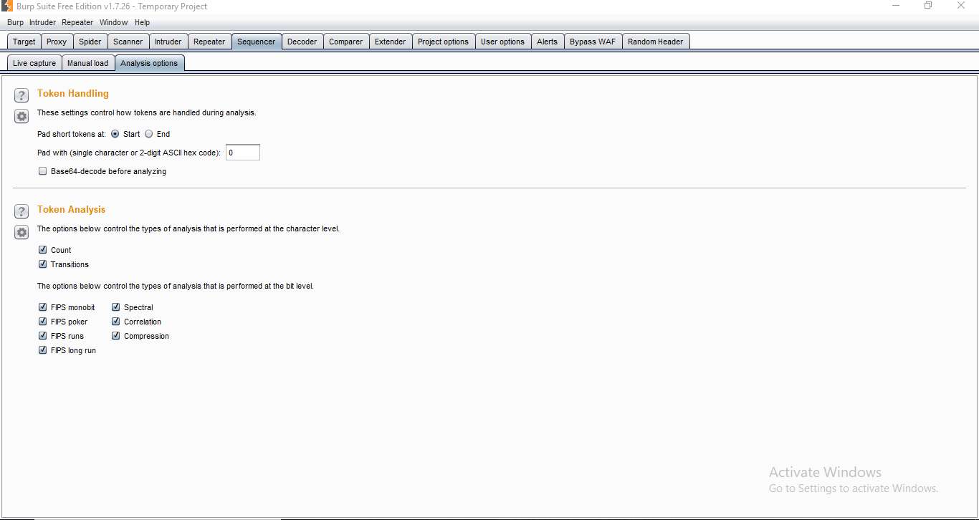
Task: Click the Token Analysis heading
Action: click(x=72, y=209)
